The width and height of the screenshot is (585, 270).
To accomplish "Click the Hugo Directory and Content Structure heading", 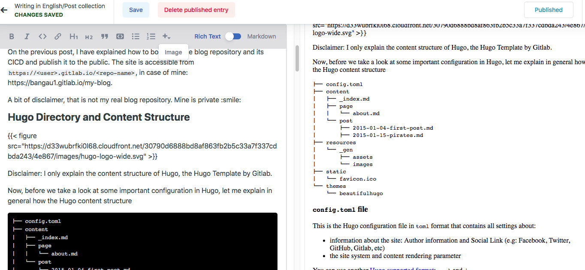I will [x=99, y=117].
